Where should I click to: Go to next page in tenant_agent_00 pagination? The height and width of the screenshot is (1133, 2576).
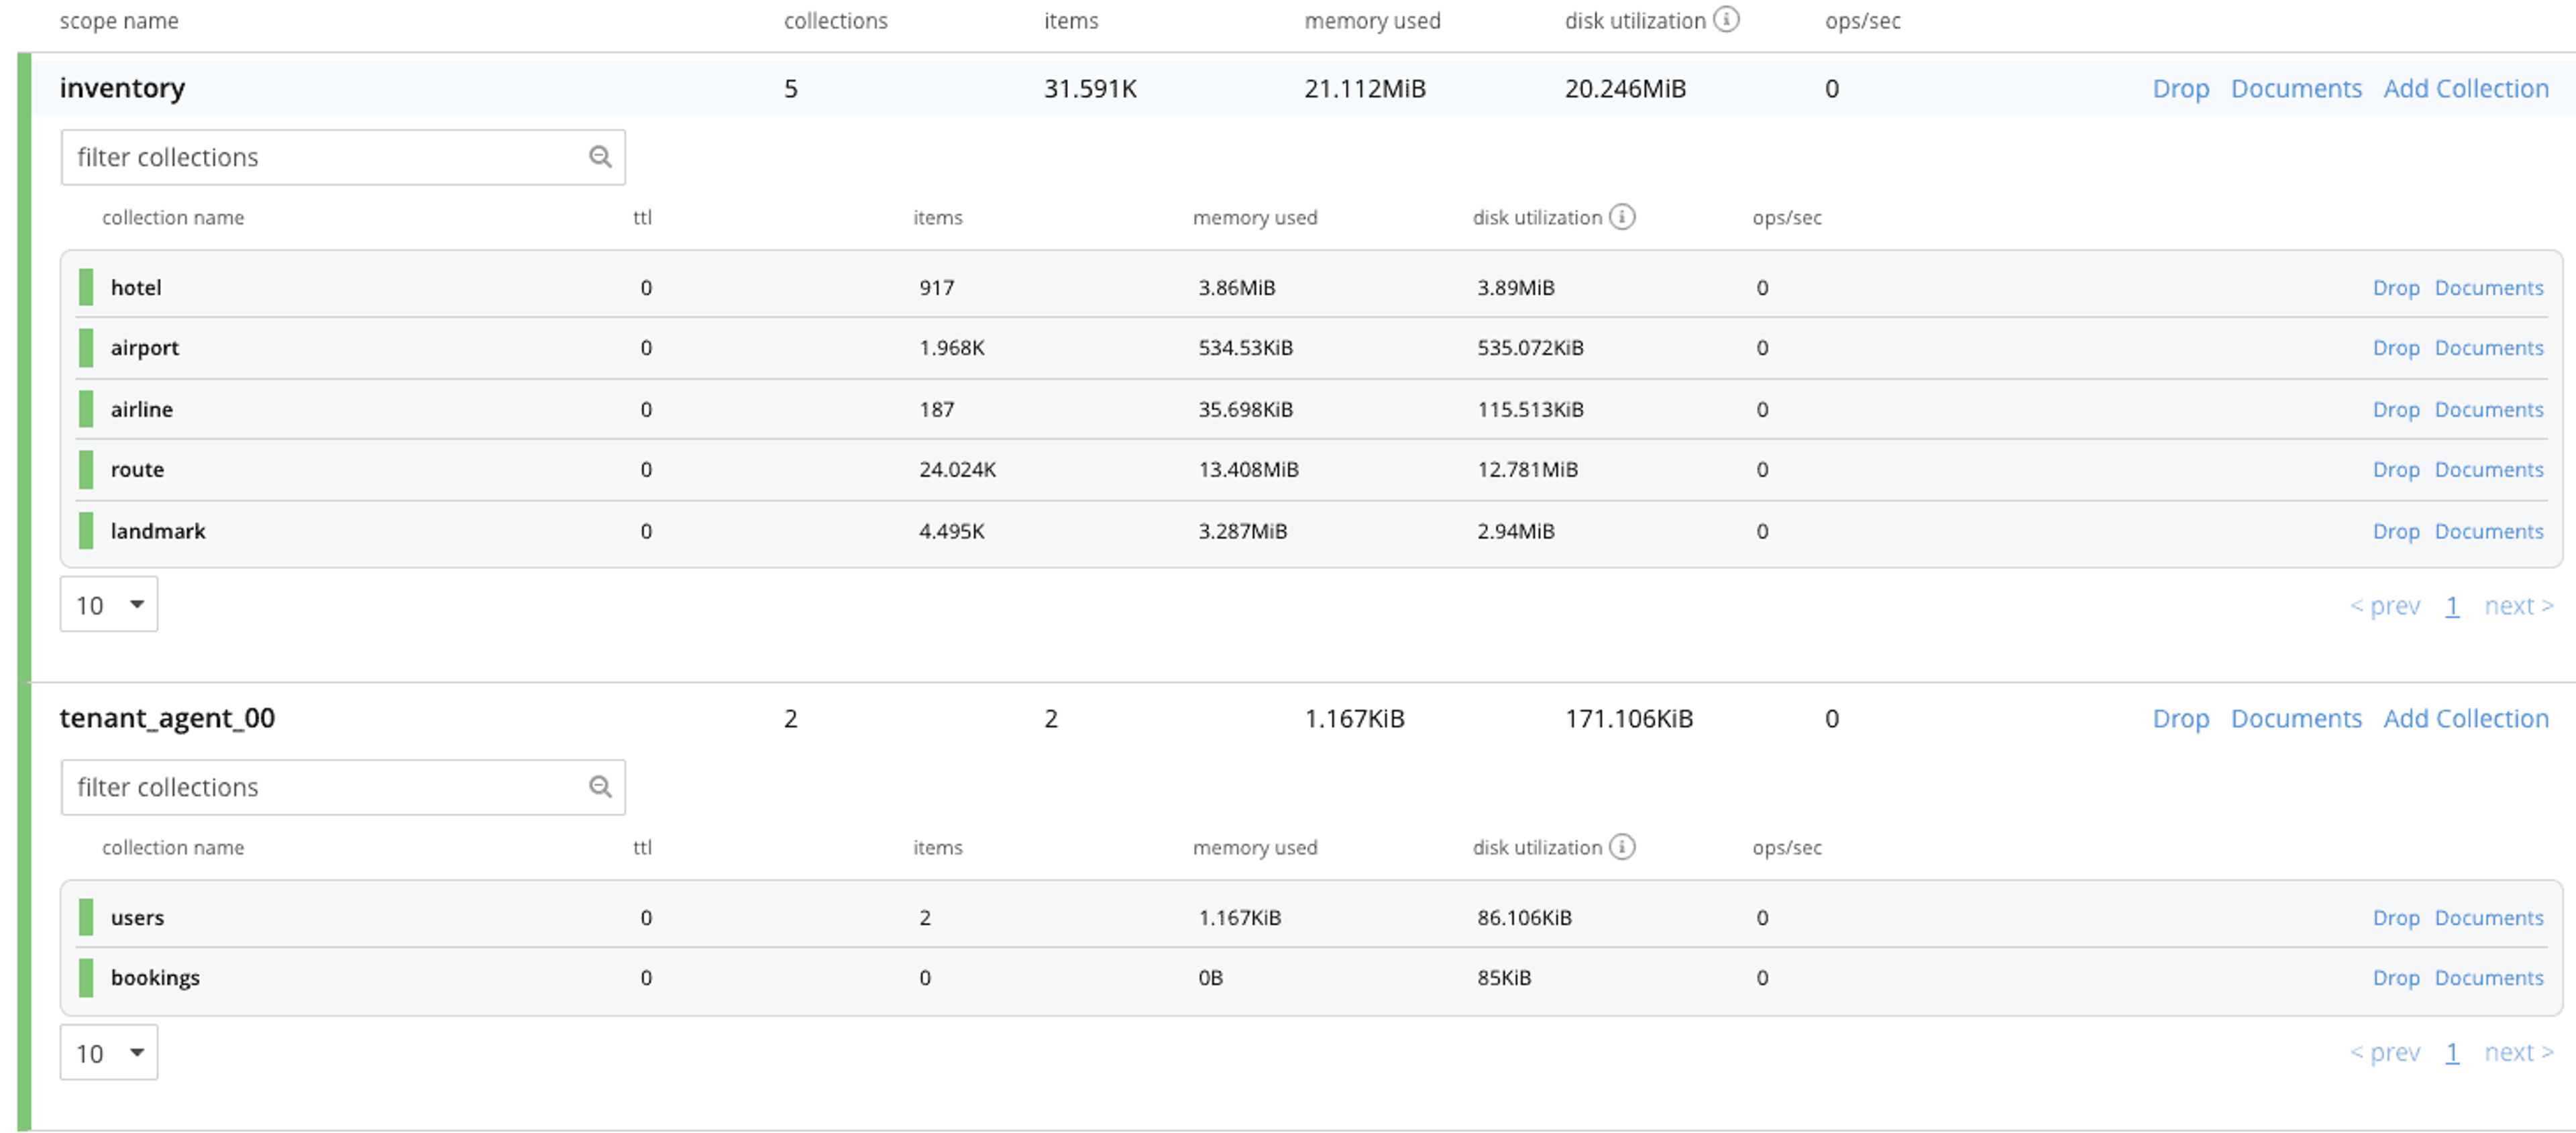(2519, 1052)
